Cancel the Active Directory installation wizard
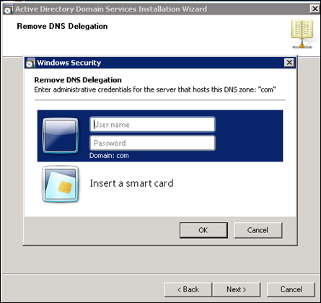The image size is (321, 303). coord(291,289)
